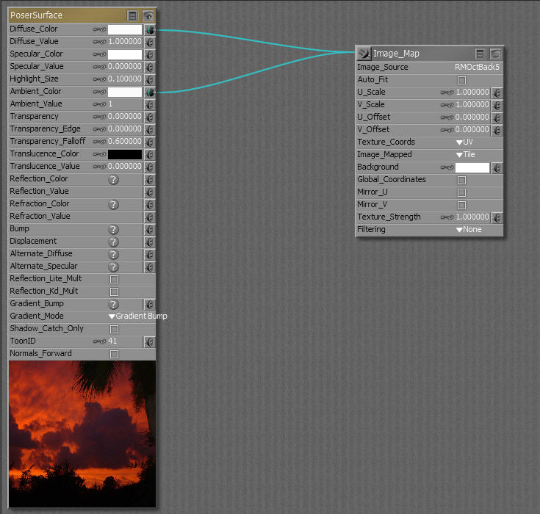This screenshot has width=540, height=514.
Task: Click the Transparency node plug icon
Action: coord(149,117)
